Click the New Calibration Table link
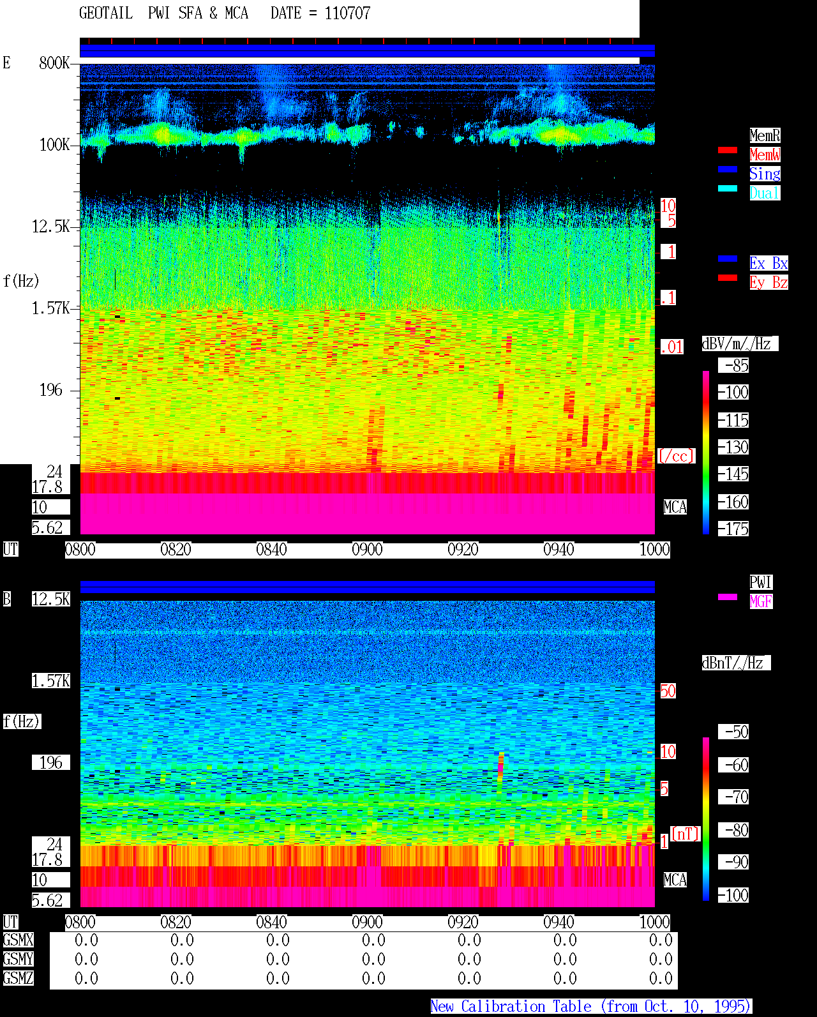Image resolution: width=817 pixels, height=1017 pixels. 591,1007
